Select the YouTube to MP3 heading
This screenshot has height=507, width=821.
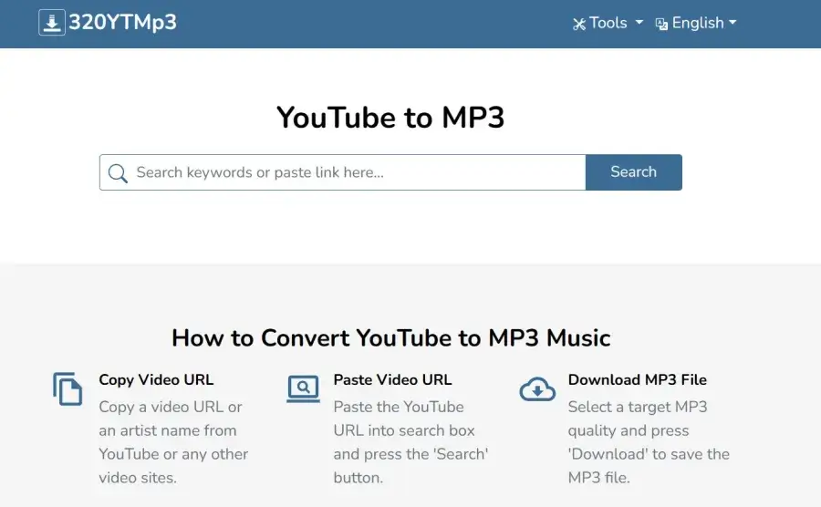[390, 118]
